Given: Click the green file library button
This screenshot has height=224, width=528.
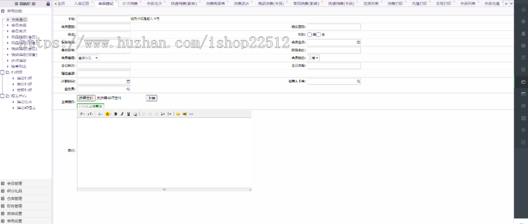Looking at the screenshot, I should 90,106.
